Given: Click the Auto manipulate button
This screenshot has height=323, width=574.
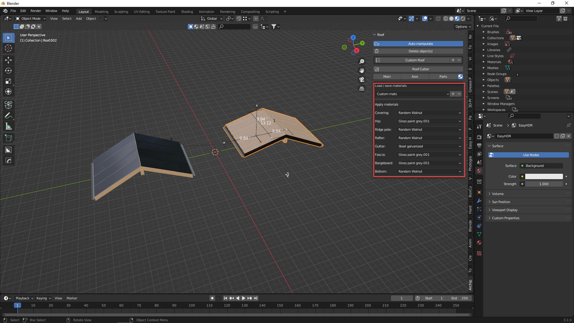Looking at the screenshot, I should pos(418,44).
